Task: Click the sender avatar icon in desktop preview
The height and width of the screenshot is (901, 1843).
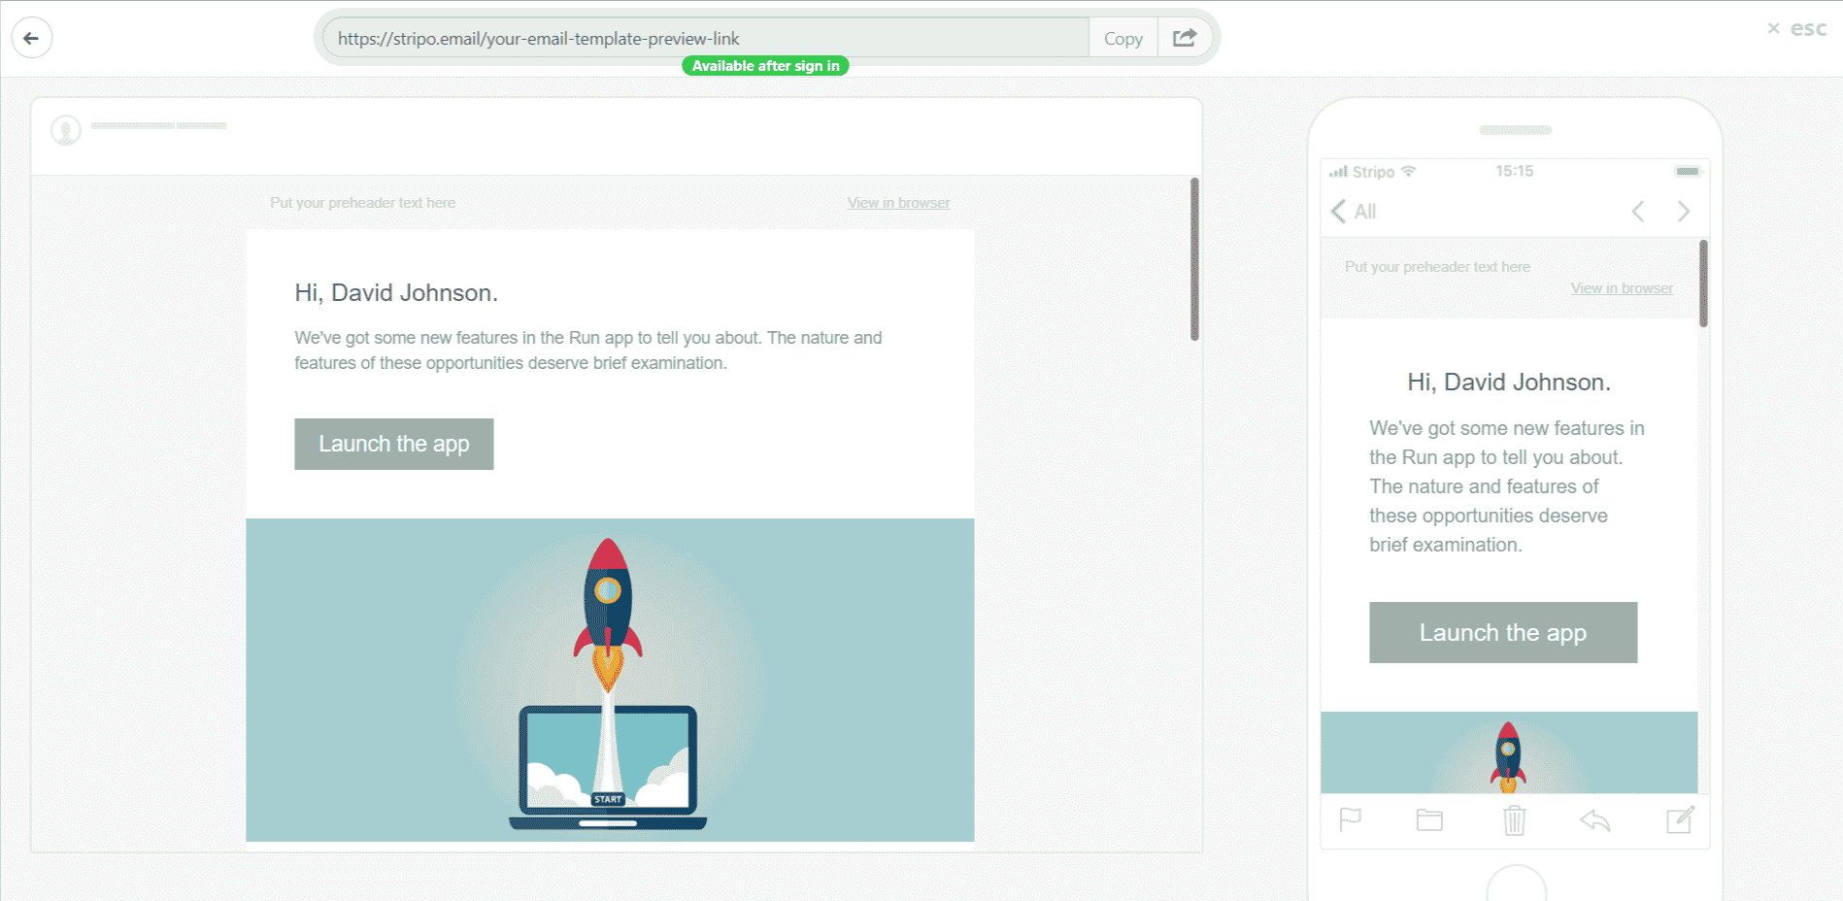Action: pos(66,130)
